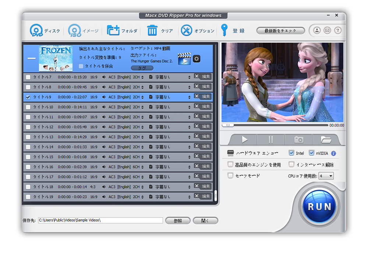Enable インターレース解除 checkbox
The image size is (368, 255).
point(291,164)
